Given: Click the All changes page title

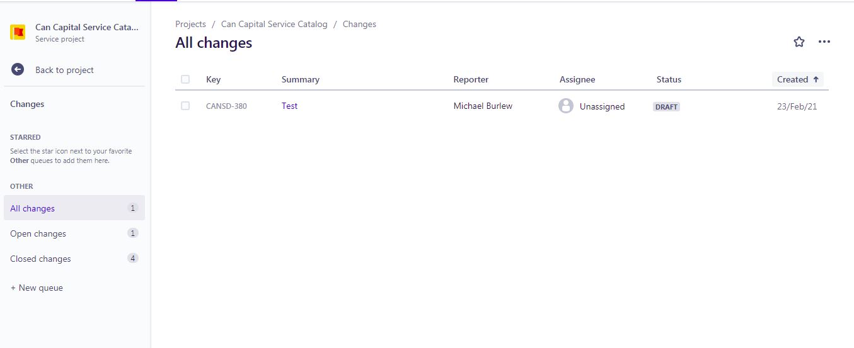Looking at the screenshot, I should pyautogui.click(x=214, y=43).
